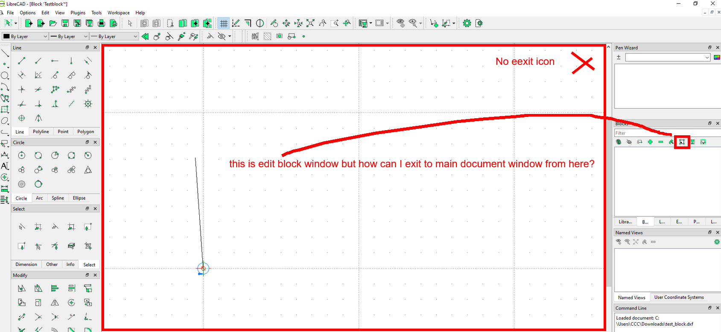The height and width of the screenshot is (332, 721).
Task: Hide all blocks using crossed-eye icon
Action: (x=629, y=142)
